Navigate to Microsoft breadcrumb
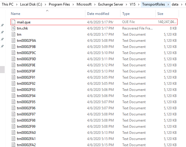Screen dimensions: 186x147 click(84, 4)
